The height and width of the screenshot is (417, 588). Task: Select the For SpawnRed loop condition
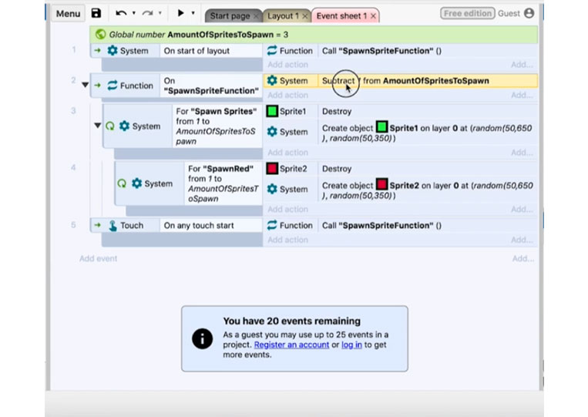tap(223, 183)
